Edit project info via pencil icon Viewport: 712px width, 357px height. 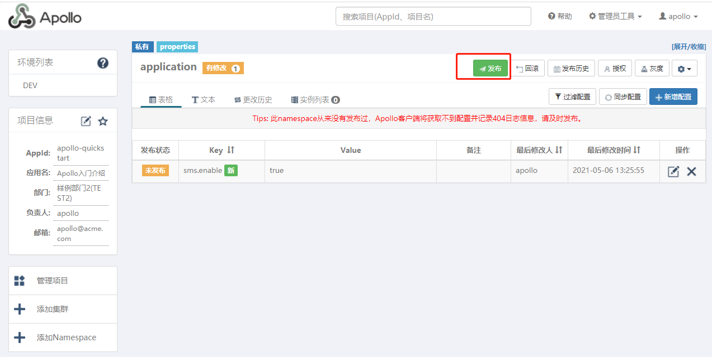86,121
